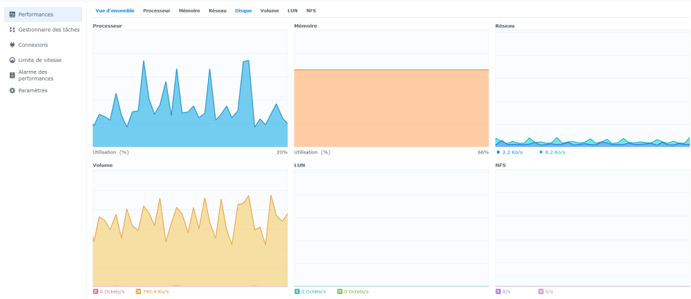
Task: Click the Réseau 2.2 Ko/s legend dot
Action: tap(498, 152)
